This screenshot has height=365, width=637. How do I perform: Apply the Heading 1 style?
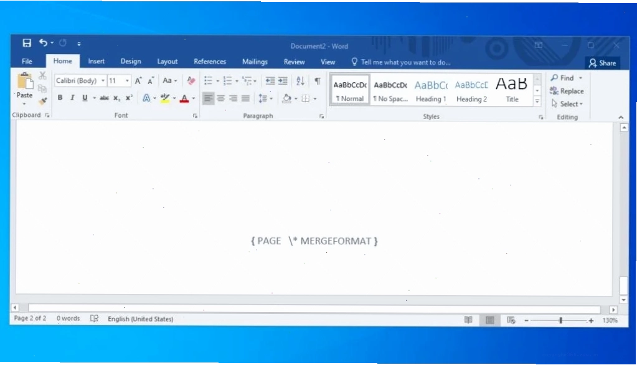[x=431, y=90]
